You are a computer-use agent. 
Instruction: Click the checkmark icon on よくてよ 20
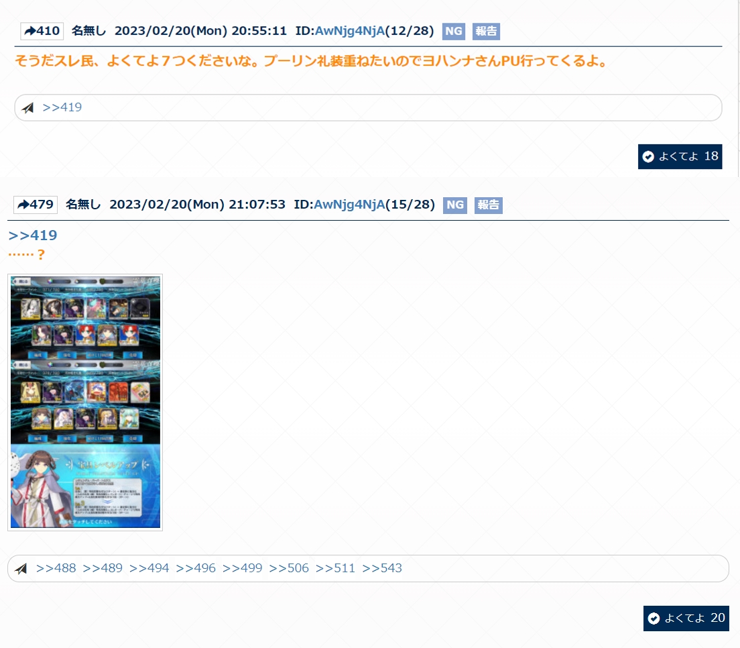(x=654, y=618)
